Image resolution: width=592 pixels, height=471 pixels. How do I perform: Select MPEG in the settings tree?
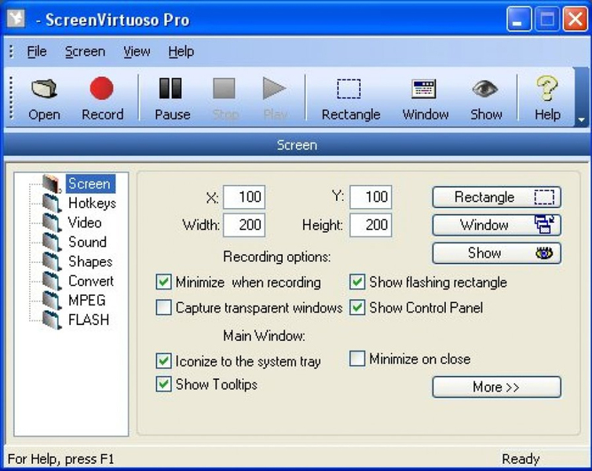point(87,301)
